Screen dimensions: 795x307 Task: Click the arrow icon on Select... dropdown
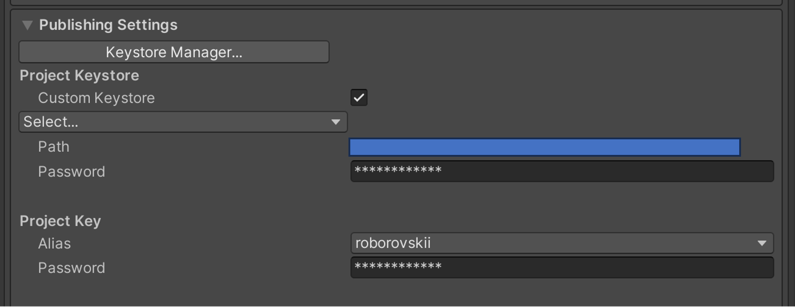point(335,122)
